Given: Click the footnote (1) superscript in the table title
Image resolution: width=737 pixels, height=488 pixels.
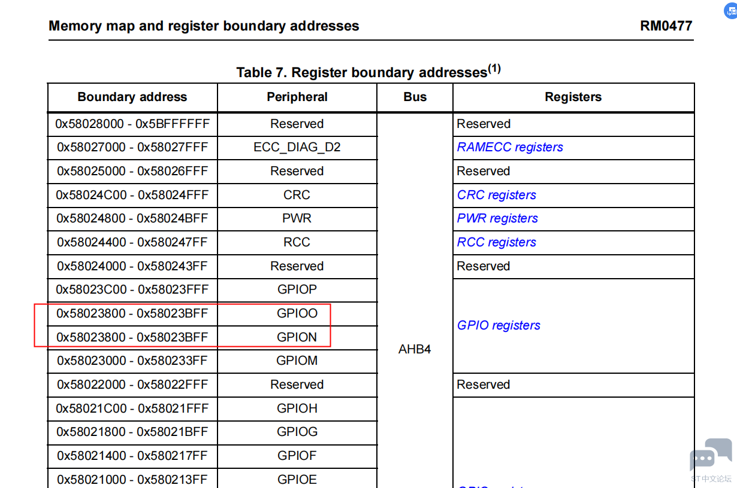Looking at the screenshot, I should pos(494,69).
